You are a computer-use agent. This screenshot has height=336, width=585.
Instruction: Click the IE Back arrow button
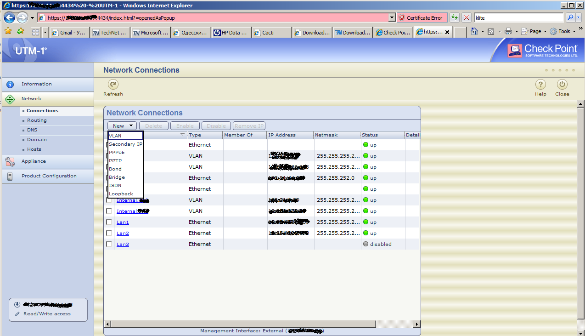coord(9,18)
